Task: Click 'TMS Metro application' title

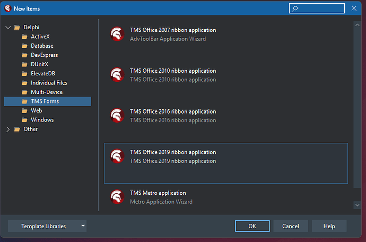Action: 158,193
